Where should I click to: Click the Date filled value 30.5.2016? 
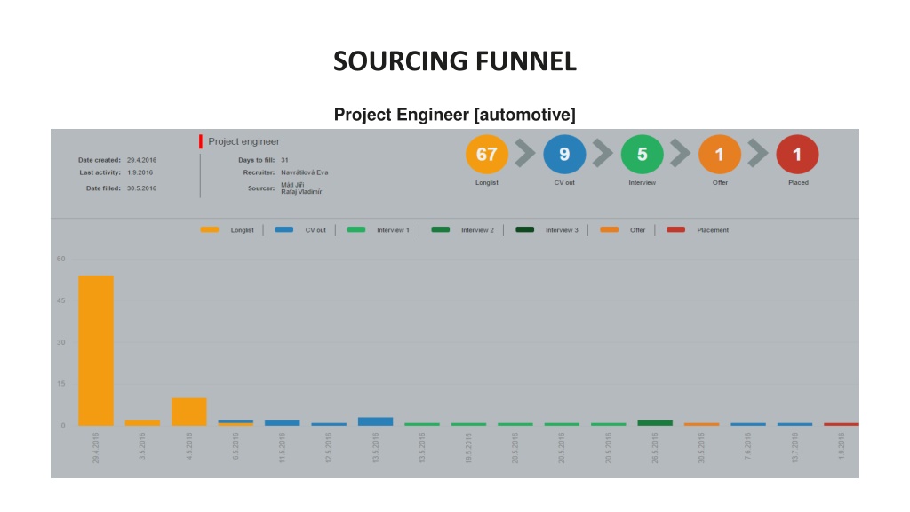[x=141, y=188]
